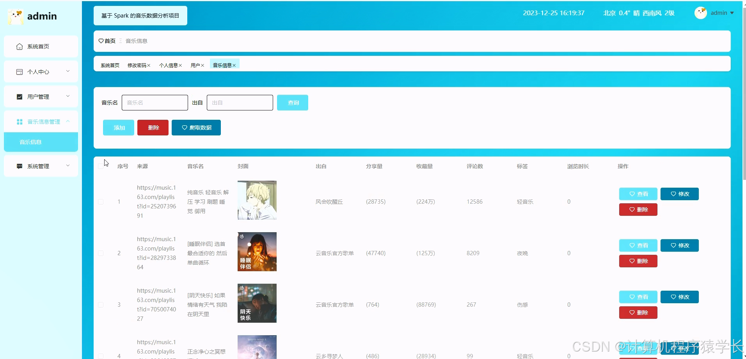Open the admin dropdown arrow top right
The image size is (746, 359).
[x=732, y=13]
